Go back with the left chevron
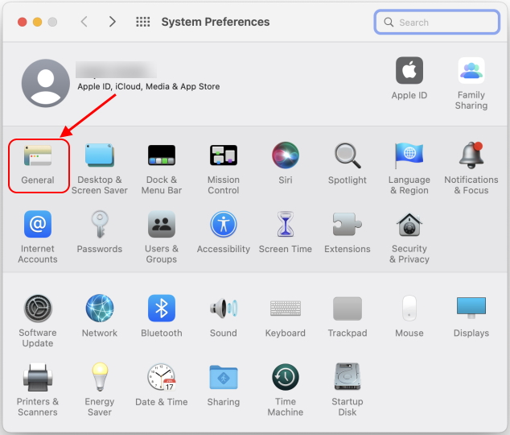This screenshot has width=510, height=435. pyautogui.click(x=84, y=22)
